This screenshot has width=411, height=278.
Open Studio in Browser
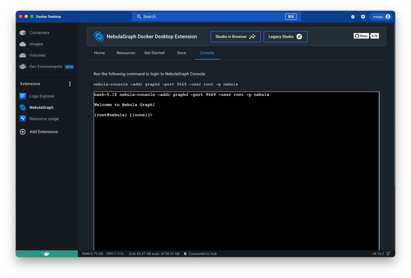236,37
